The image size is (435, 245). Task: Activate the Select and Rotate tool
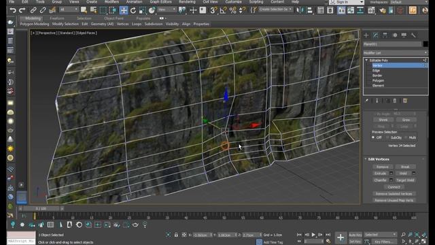click(x=133, y=10)
